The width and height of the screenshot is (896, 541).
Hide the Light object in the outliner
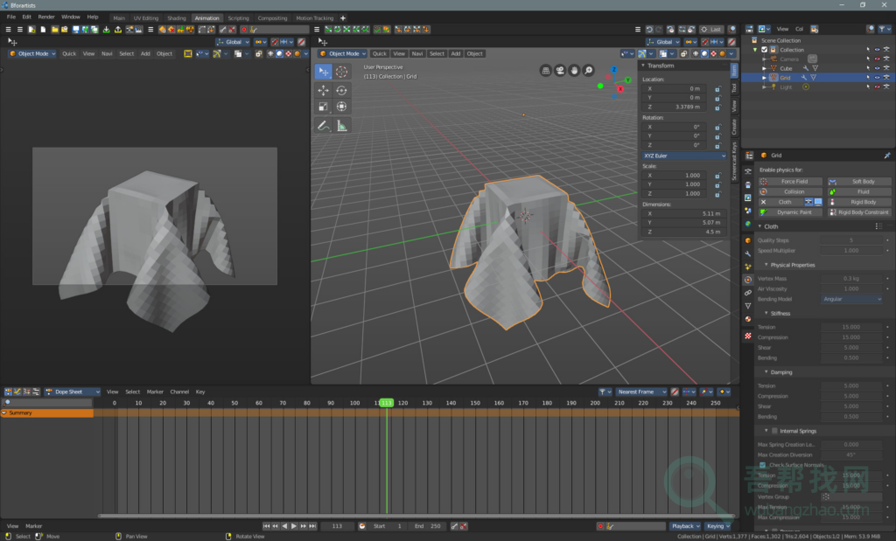(x=878, y=87)
